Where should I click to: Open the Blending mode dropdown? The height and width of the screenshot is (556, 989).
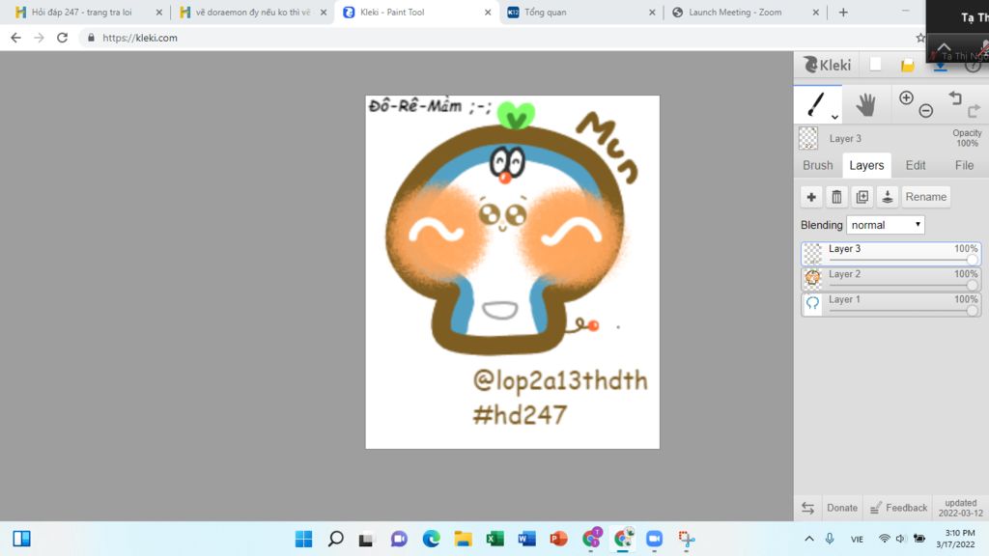tap(886, 225)
